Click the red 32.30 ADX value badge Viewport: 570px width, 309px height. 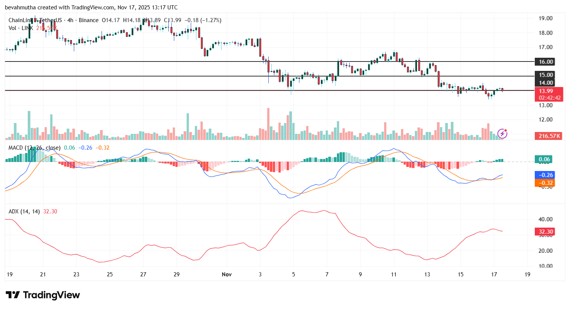[x=544, y=232]
